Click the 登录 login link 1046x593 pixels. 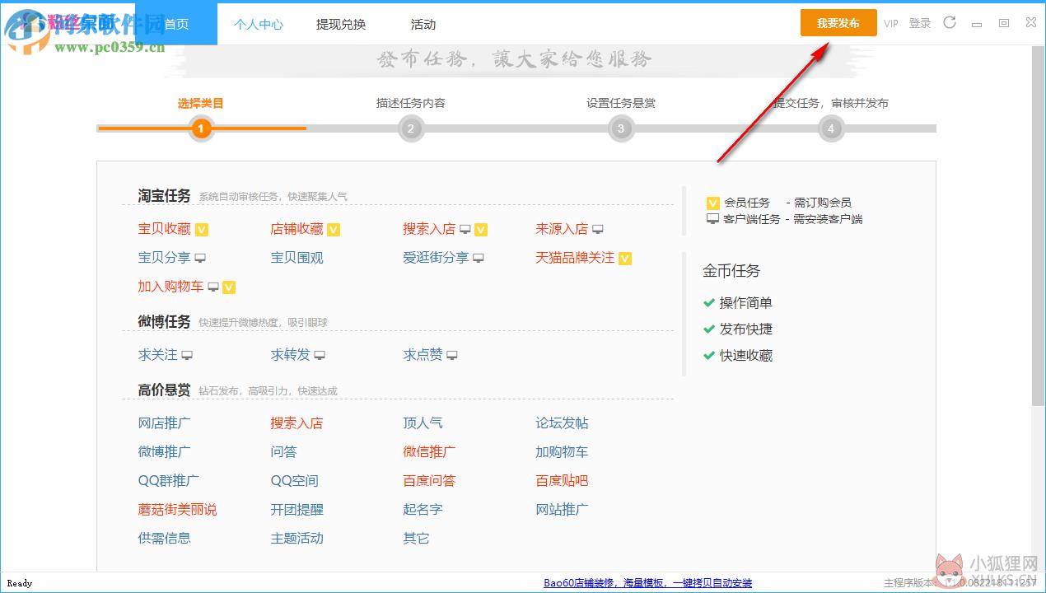(920, 24)
